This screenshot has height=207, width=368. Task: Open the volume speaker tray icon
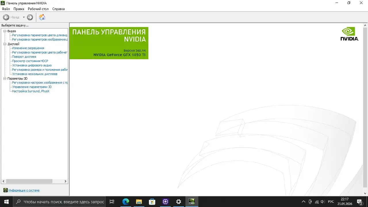click(x=323, y=202)
